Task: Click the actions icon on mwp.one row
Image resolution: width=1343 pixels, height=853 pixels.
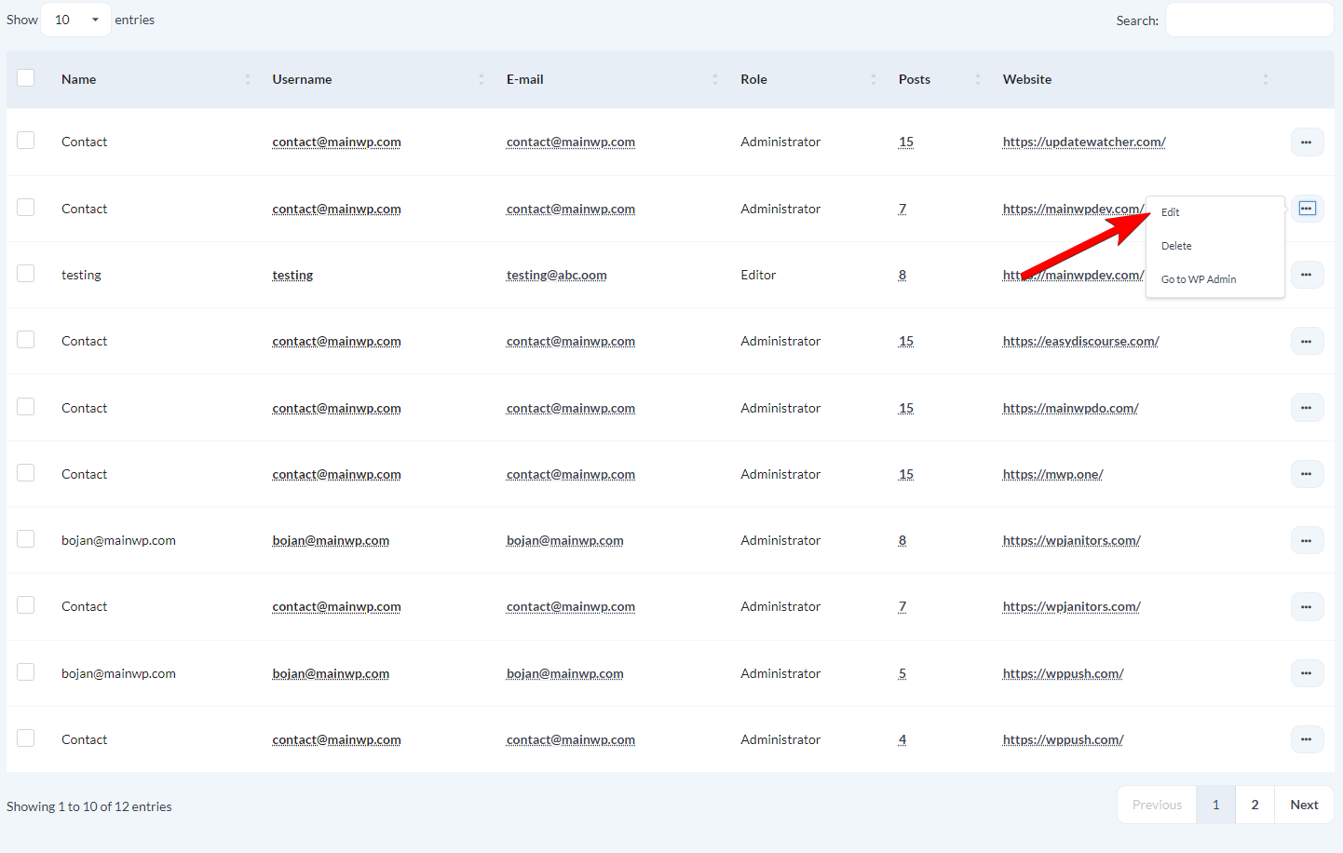Action: (1307, 473)
